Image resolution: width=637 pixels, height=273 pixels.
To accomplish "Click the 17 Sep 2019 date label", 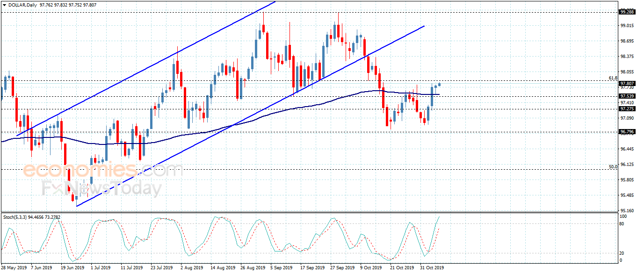I will tap(312, 268).
